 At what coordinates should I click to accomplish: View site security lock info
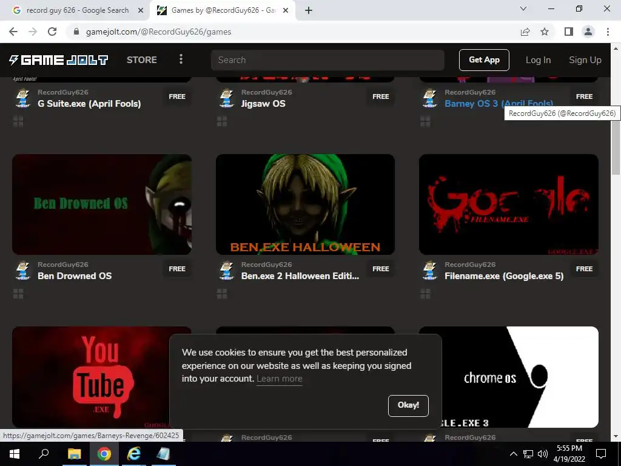(x=76, y=32)
